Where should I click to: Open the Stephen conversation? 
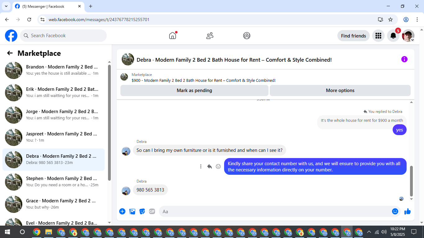click(53, 182)
